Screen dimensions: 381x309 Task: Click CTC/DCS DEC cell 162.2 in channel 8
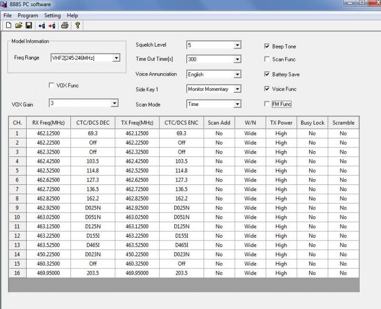93,199
